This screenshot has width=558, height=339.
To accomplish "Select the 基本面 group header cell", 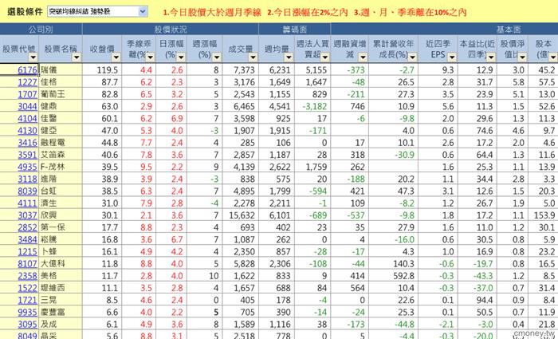I will pyautogui.click(x=445, y=29).
